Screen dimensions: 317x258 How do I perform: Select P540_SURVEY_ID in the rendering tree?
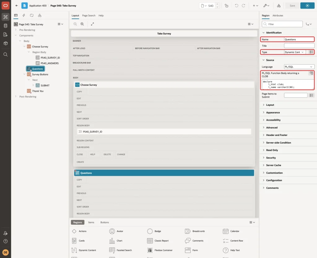pyautogui.click(x=50, y=58)
